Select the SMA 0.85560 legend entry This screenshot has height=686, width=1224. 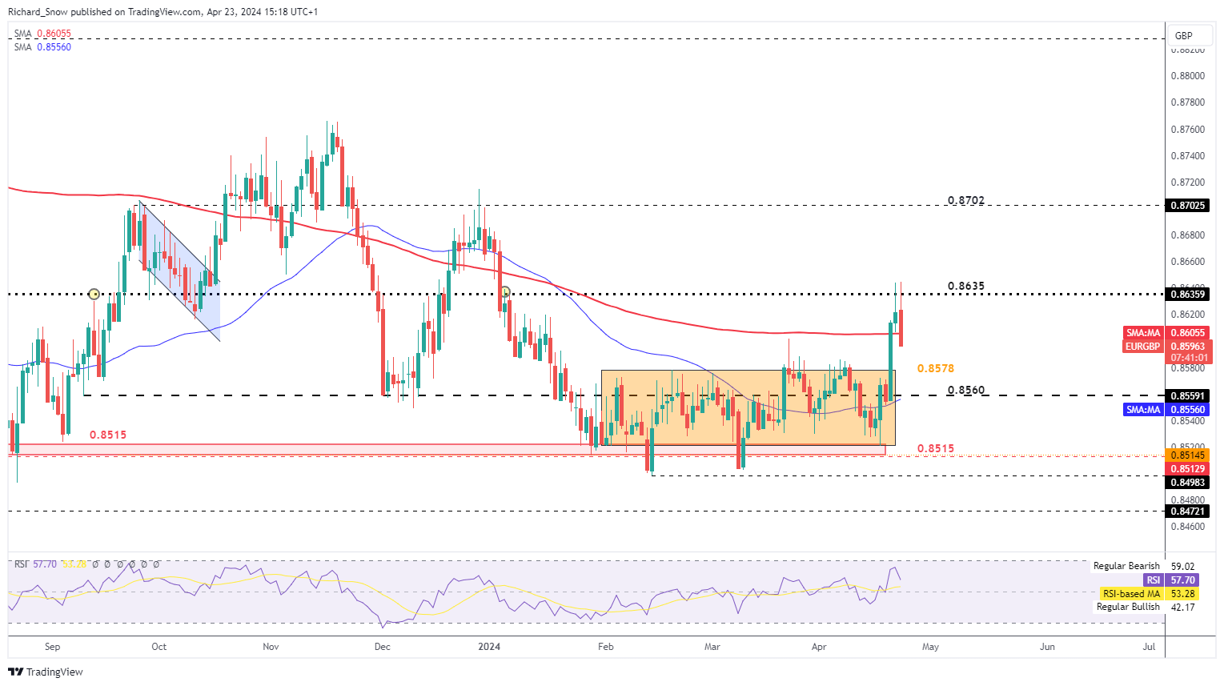[42, 47]
